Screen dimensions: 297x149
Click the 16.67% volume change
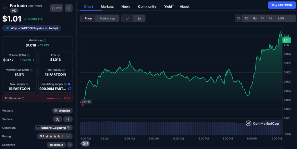pos(26,60)
